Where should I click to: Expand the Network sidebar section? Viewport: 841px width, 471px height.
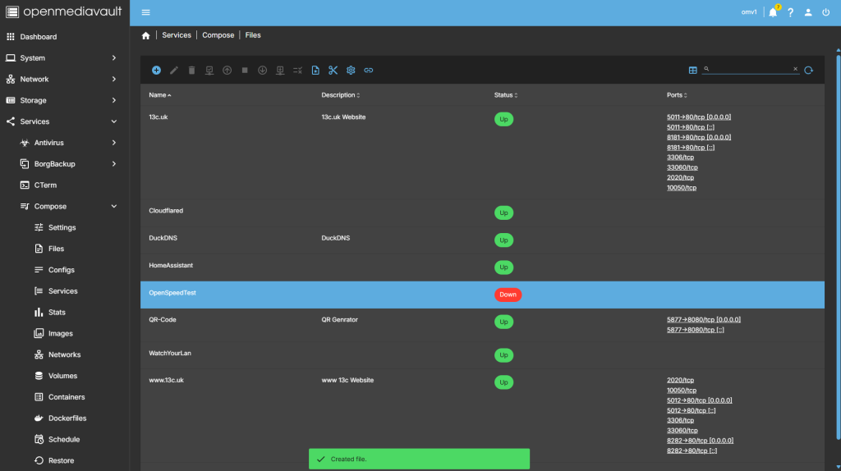[x=64, y=80]
